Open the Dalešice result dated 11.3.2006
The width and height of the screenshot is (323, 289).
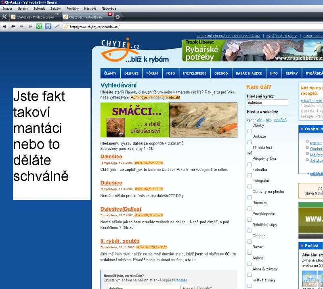pyautogui.click(x=111, y=183)
